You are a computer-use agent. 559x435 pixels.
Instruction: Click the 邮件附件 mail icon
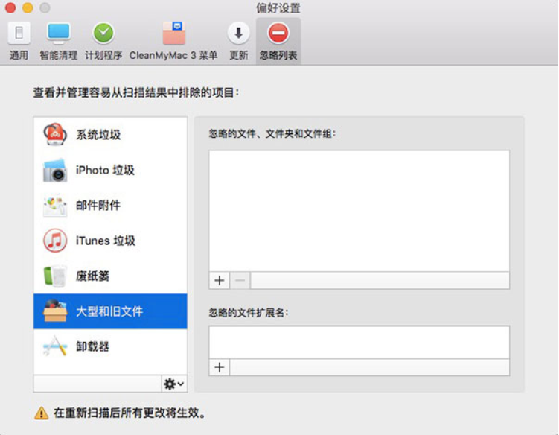tap(55, 206)
